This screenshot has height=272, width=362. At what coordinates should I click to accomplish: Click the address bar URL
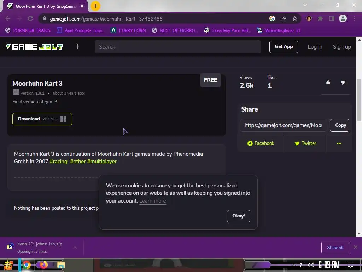point(106,19)
